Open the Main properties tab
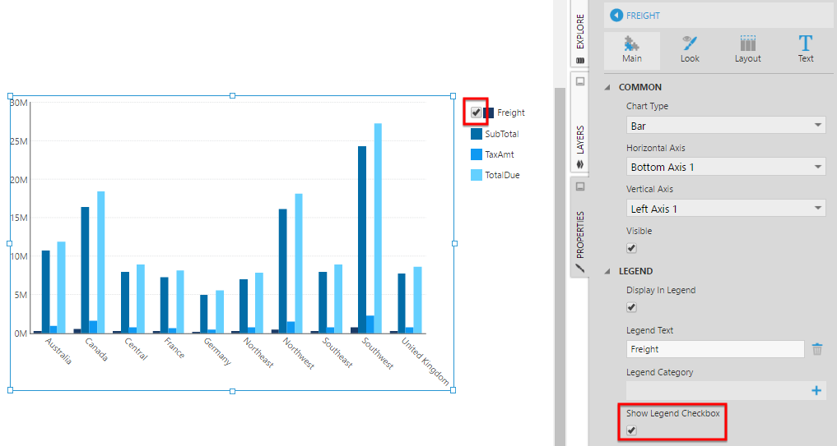 [632, 49]
